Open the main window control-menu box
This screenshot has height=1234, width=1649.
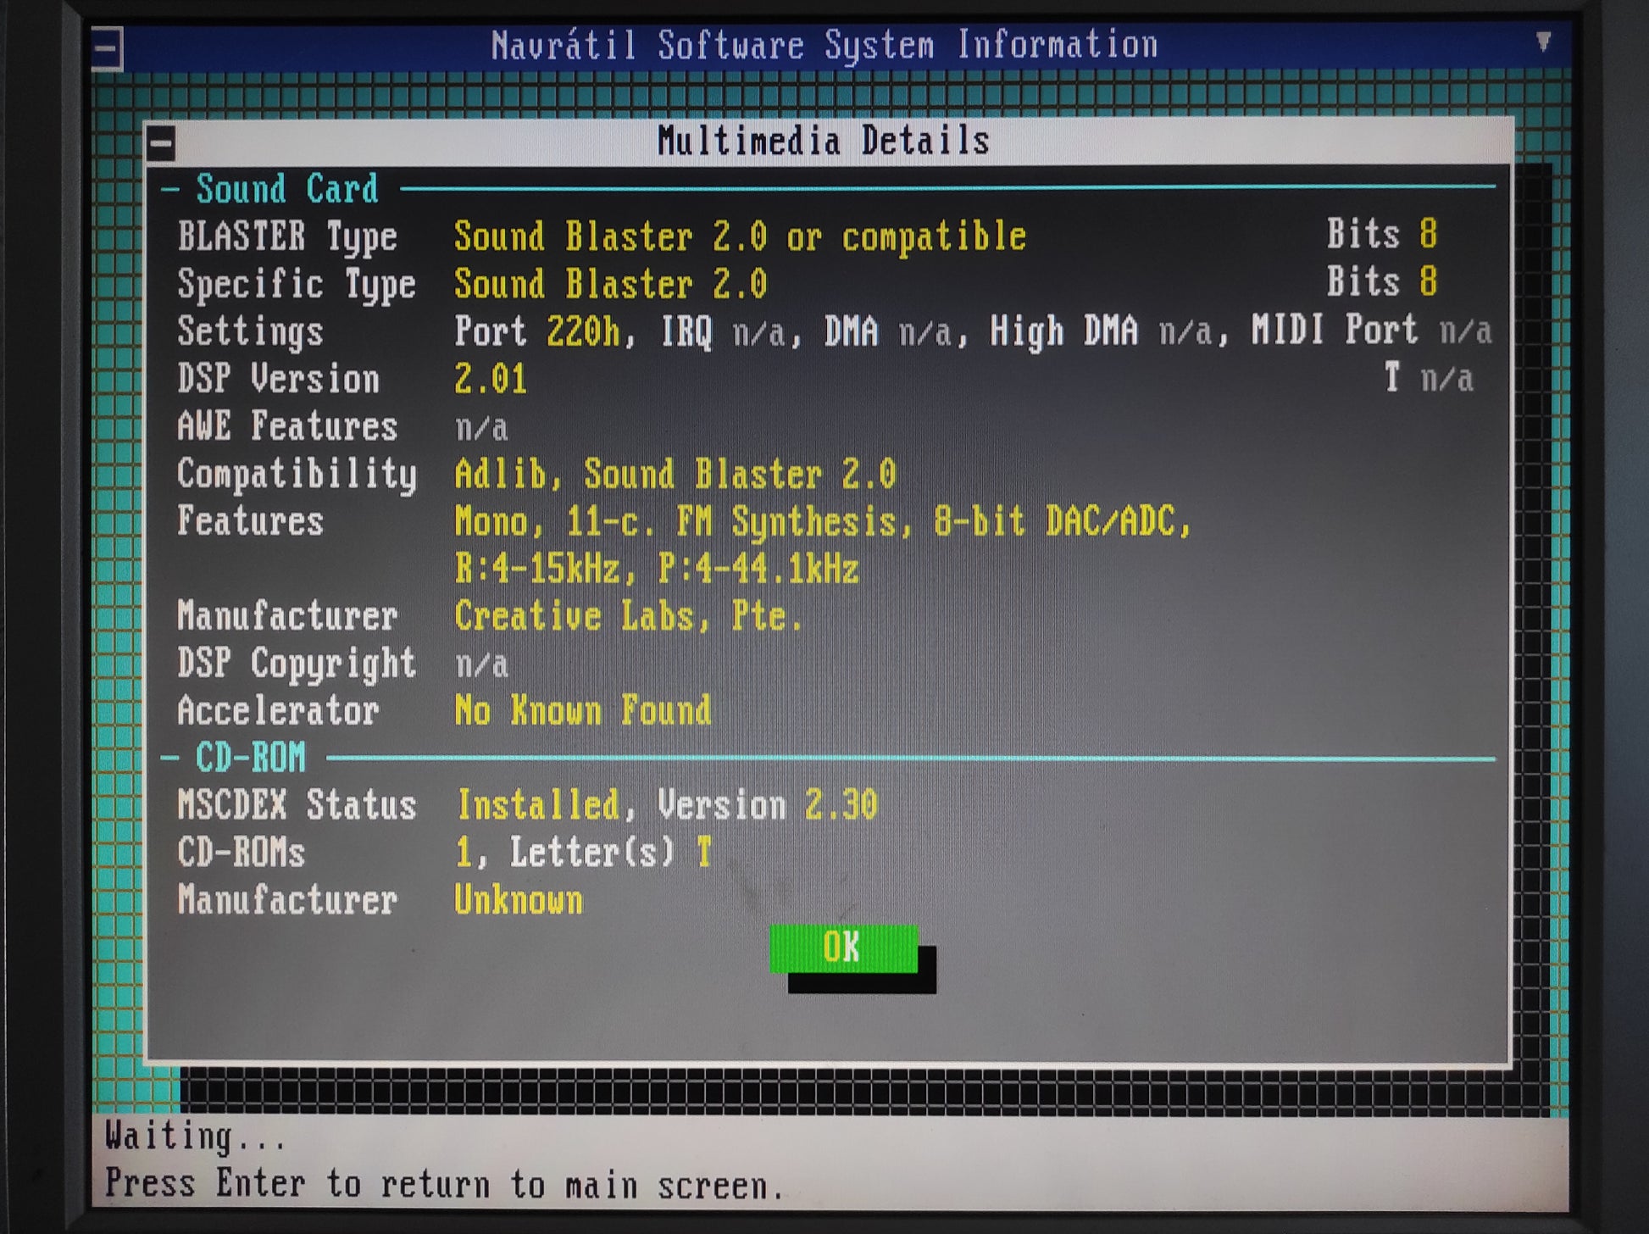click(x=108, y=48)
